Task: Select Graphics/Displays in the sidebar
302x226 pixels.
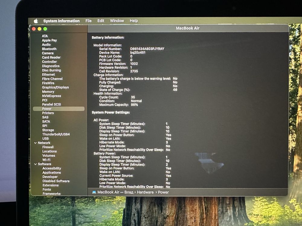Action: [56, 87]
